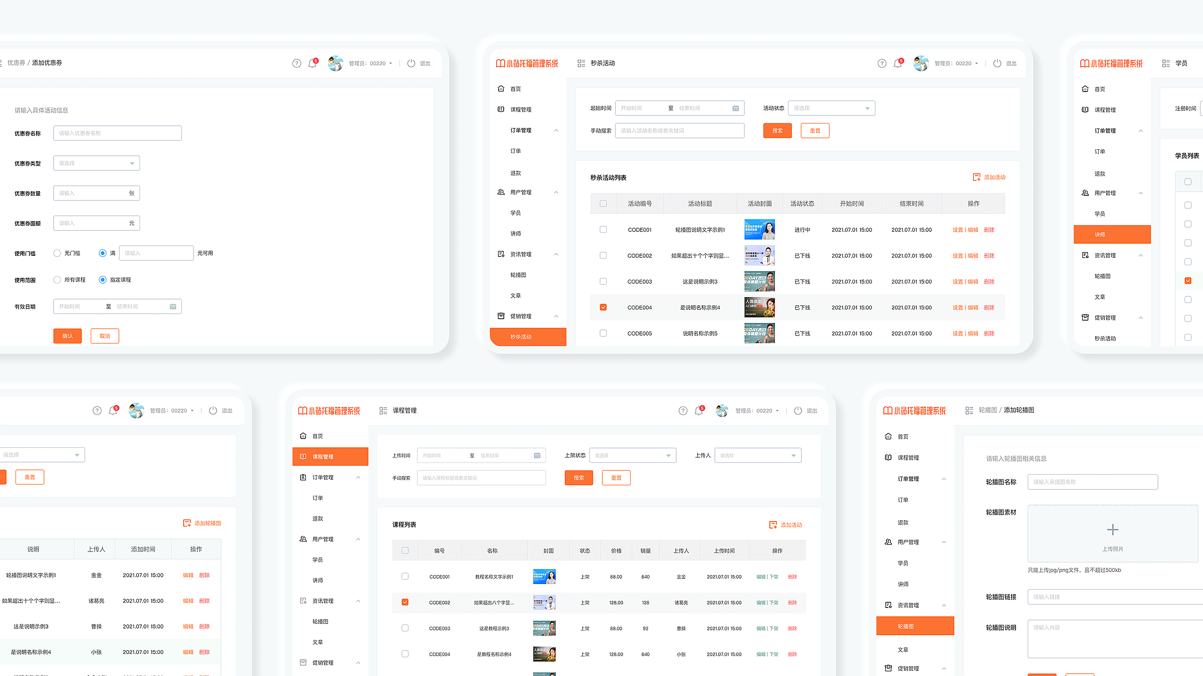Click admin avatar in 添加优惠券 header
Screen dimensions: 1203x676
click(336, 63)
